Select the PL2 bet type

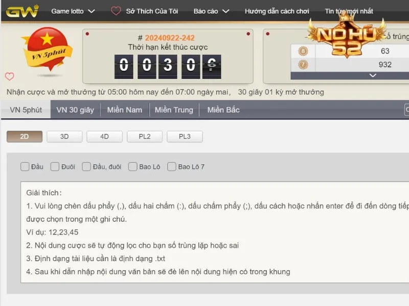pyautogui.click(x=145, y=137)
